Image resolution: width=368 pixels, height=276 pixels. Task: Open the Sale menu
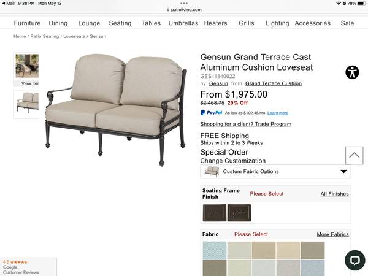pyautogui.click(x=347, y=23)
